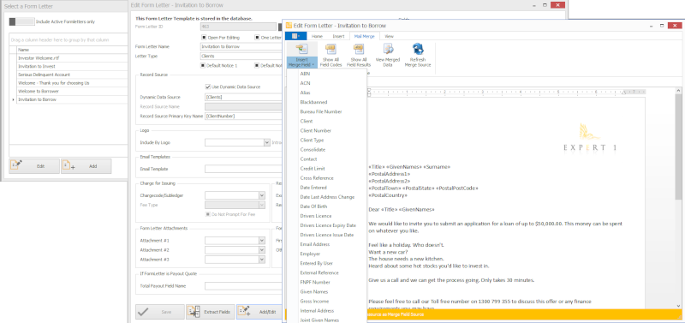Select Blackbanned merge field
This screenshot has height=323, width=685.
(327, 102)
